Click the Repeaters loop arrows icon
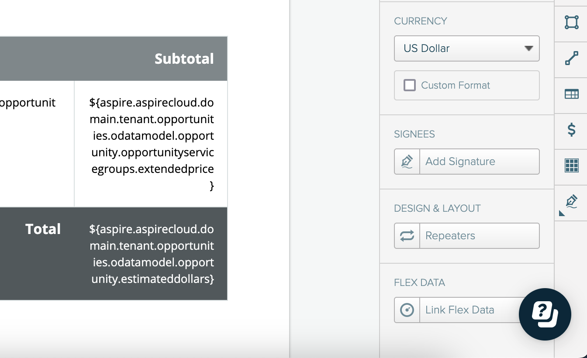This screenshot has height=358, width=587. [407, 236]
